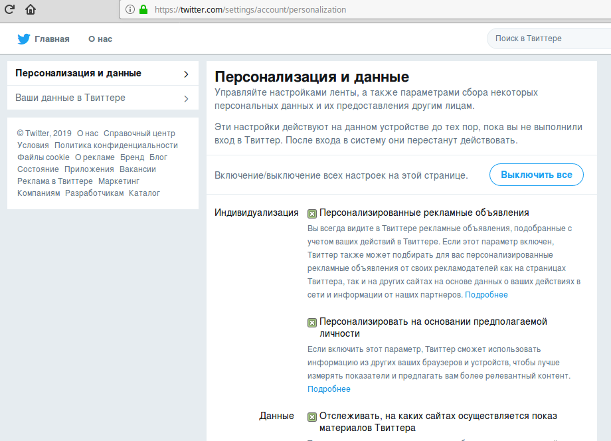The width and height of the screenshot is (611, 441).
Task: Click the Индивидуализация section label
Action: pyautogui.click(x=256, y=213)
